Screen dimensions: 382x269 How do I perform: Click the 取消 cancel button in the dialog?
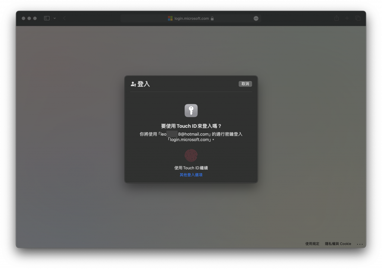pyautogui.click(x=245, y=84)
